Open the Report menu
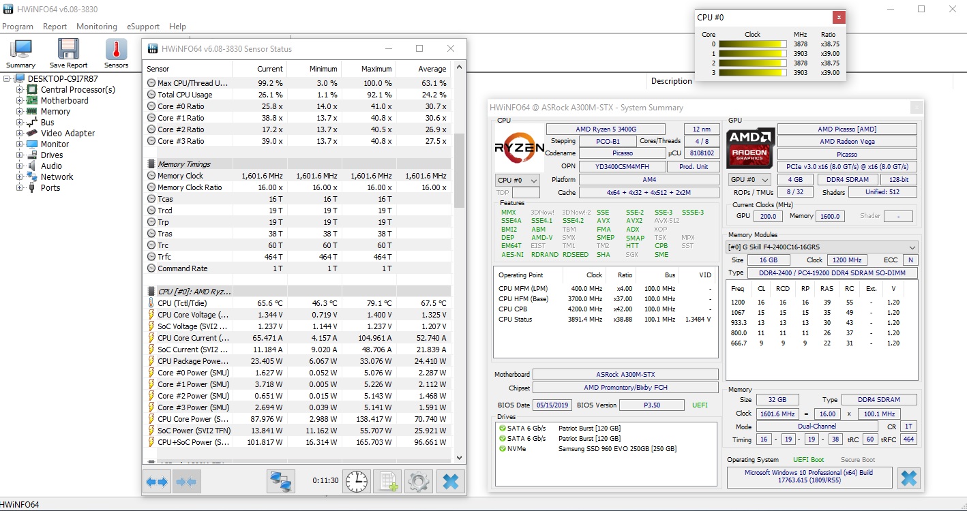Screen dimensions: 967x511 click(x=55, y=27)
